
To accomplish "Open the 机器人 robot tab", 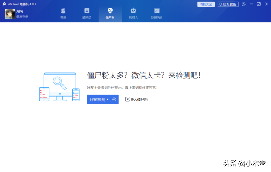I will pyautogui.click(x=133, y=13).
